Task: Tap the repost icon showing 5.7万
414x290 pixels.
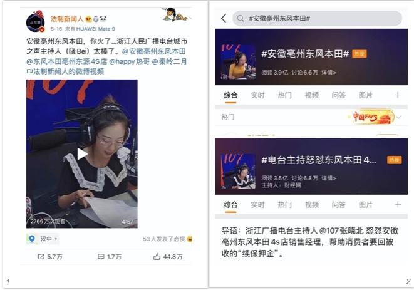Action: (x=41, y=256)
